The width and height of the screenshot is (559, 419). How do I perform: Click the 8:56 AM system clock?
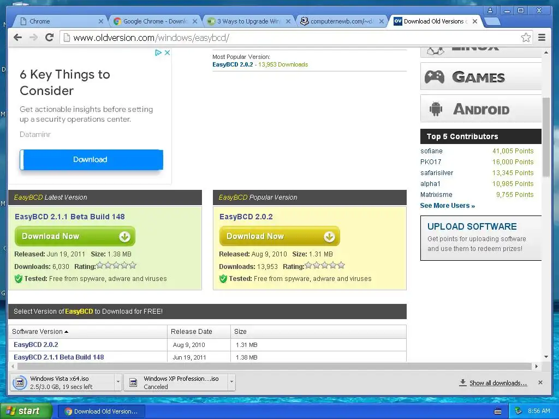click(539, 411)
